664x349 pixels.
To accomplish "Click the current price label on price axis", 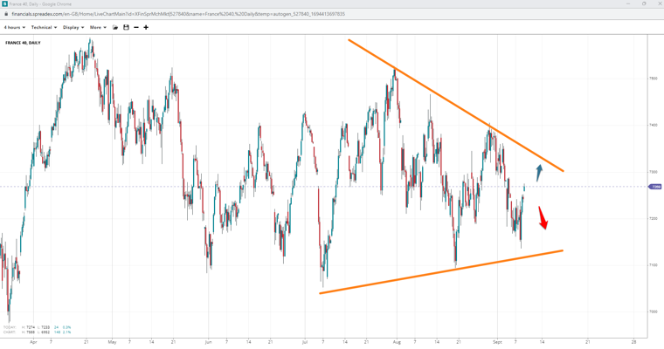I will [655, 187].
